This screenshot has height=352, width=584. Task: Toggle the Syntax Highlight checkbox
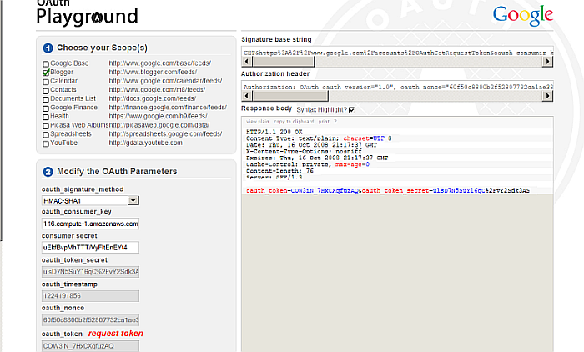[351, 110]
